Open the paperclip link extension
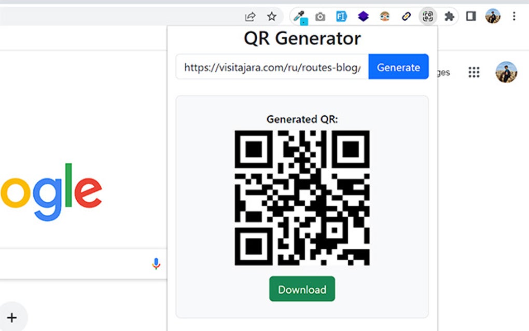Screen dimensions: 529x331 click(x=406, y=16)
